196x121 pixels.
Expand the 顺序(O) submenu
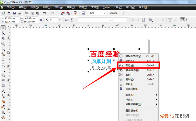pyautogui.click(x=141, y=95)
